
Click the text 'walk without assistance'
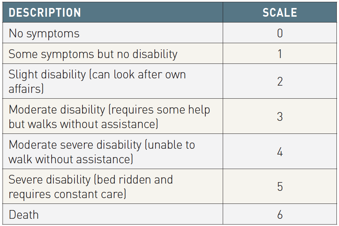tap(69, 159)
